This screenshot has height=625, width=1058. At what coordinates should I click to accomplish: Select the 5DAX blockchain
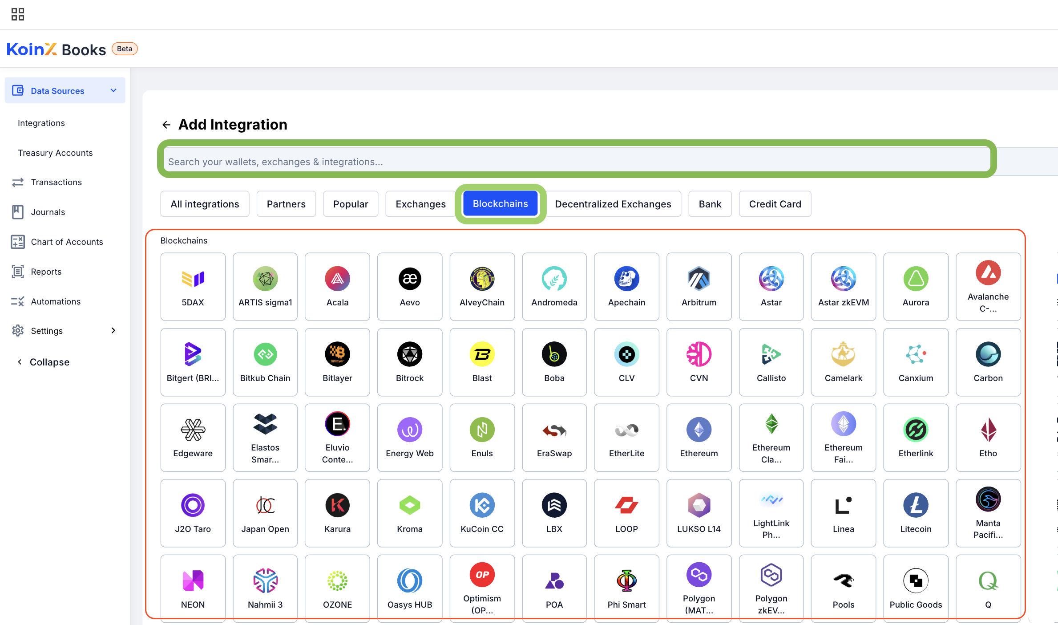(x=193, y=287)
